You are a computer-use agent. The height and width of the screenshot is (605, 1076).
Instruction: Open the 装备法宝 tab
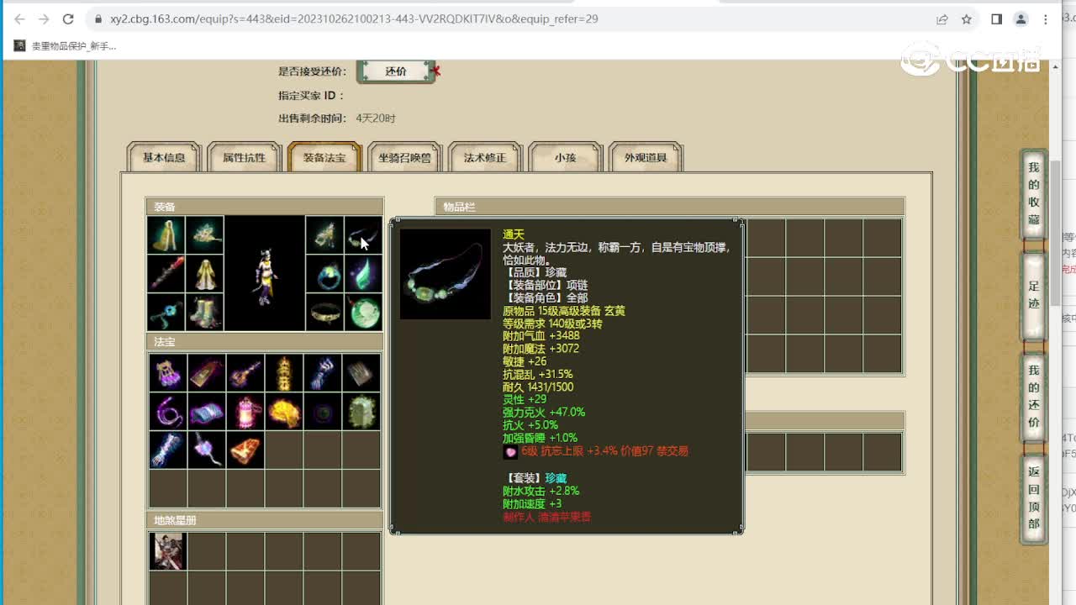(x=324, y=157)
